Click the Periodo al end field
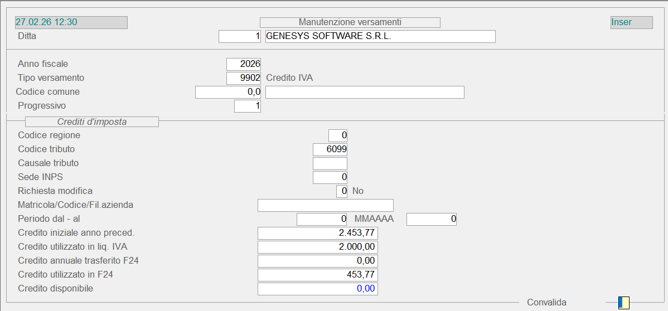This screenshot has width=668, height=311. 432,219
